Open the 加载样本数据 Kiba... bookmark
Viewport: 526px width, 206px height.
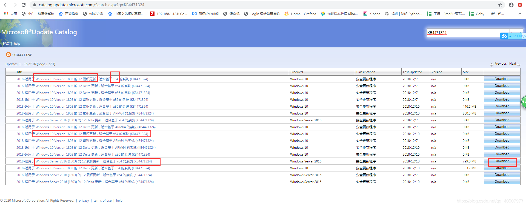click(339, 14)
